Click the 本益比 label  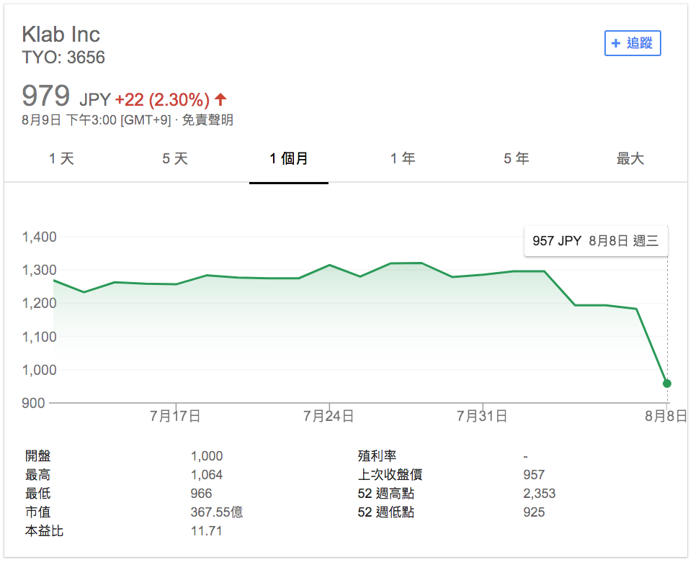(x=44, y=530)
